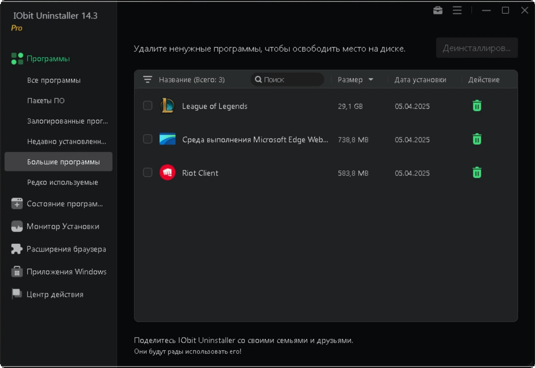Viewport: 535px width, 368px height.
Task: Open Состояние программ section
Action: 64,204
